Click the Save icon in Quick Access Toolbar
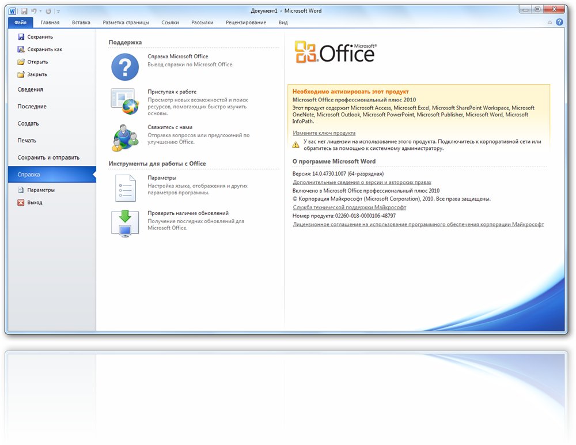576x445 pixels. [x=24, y=11]
